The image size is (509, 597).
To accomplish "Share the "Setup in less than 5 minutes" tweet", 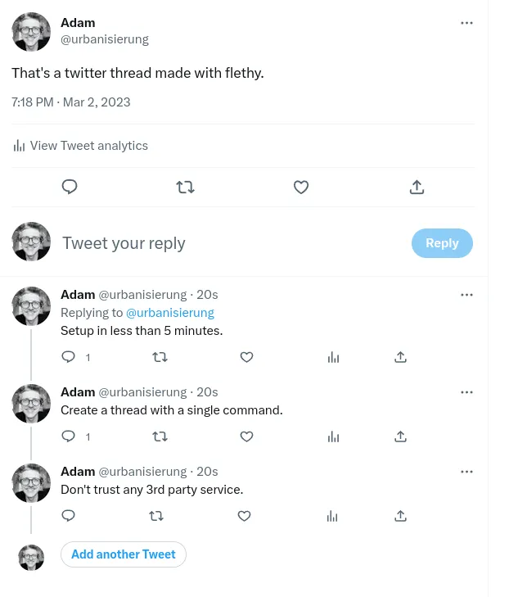I will 400,357.
